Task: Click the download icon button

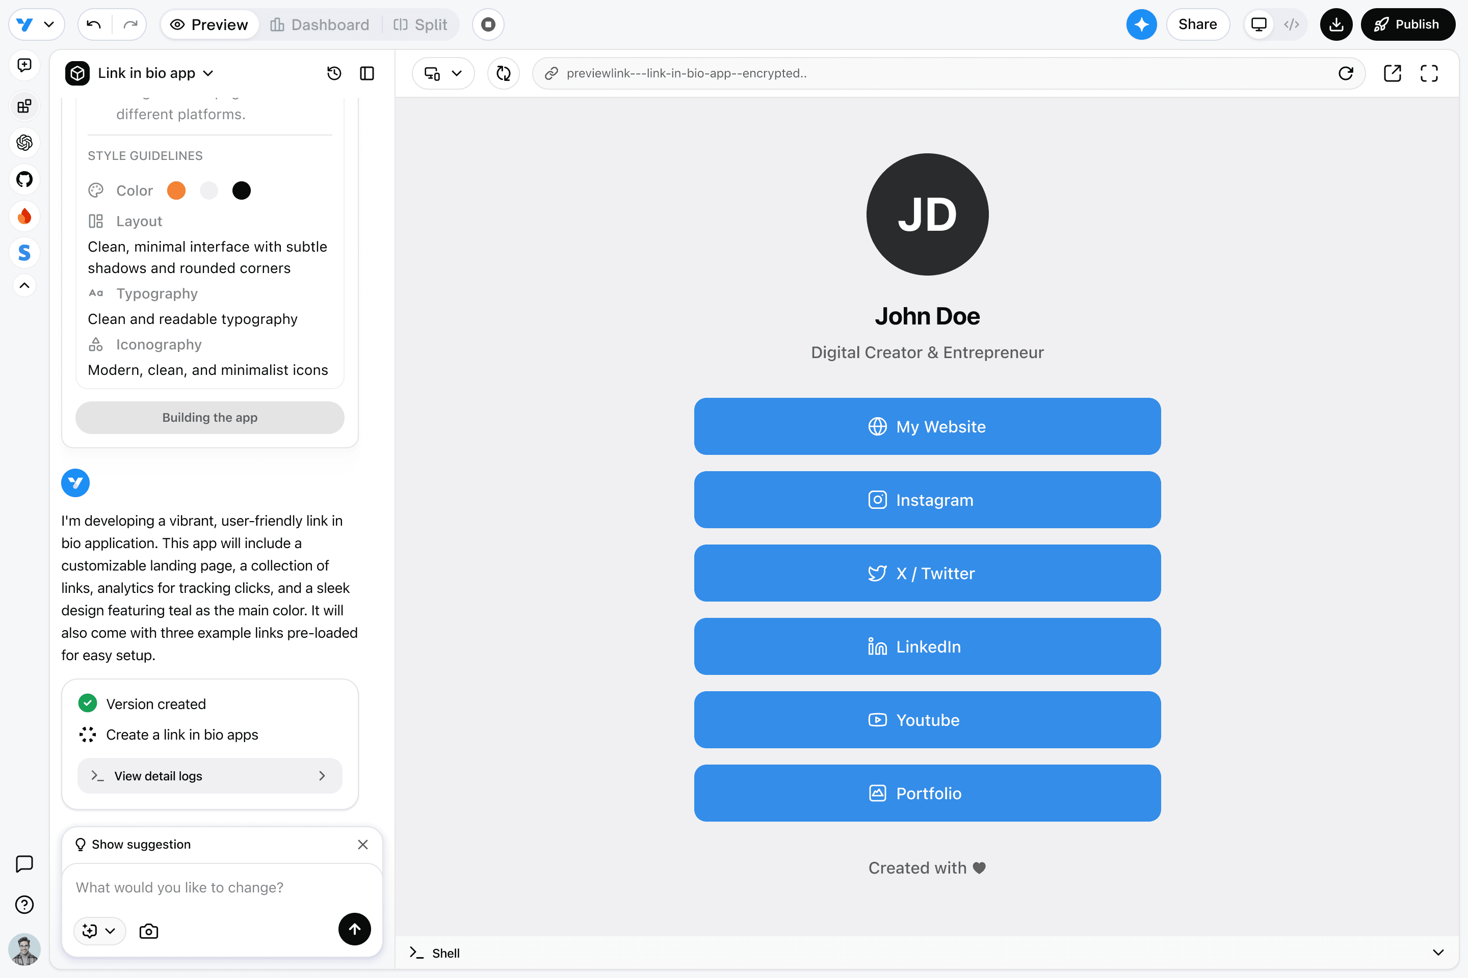Action: (1335, 24)
